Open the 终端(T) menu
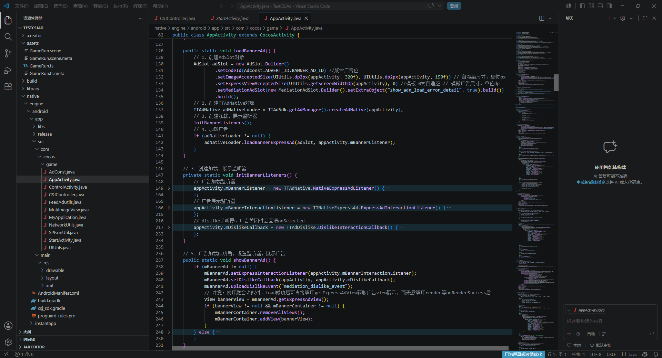662x358 pixels. [140, 6]
